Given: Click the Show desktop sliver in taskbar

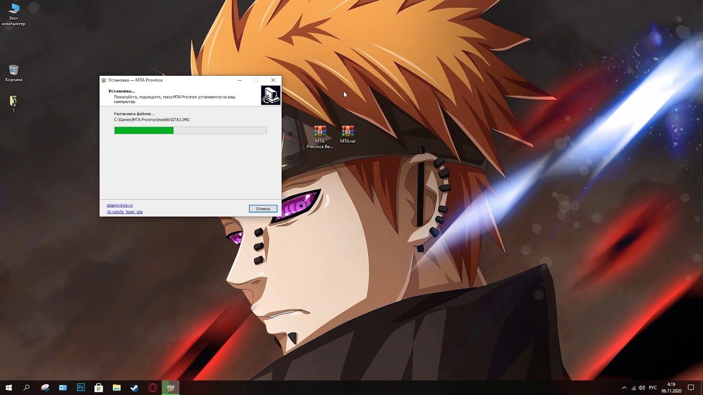Looking at the screenshot, I should pyautogui.click(x=701, y=388).
